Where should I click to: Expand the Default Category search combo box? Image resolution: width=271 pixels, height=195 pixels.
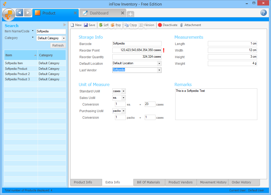point(64,38)
